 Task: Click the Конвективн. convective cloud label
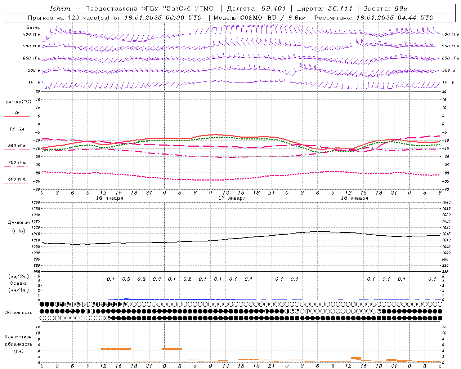19,337
